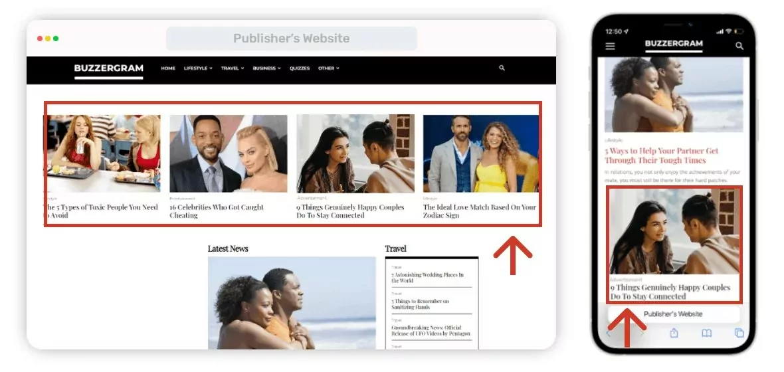Expand the Business dropdown menu
The image size is (784, 372).
tap(266, 68)
